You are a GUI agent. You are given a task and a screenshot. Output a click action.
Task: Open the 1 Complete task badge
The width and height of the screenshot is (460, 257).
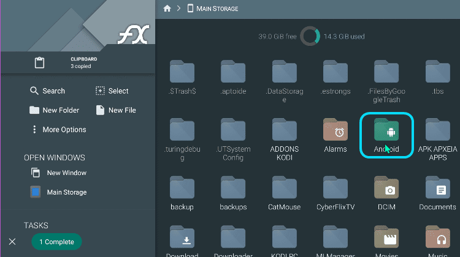pos(56,242)
